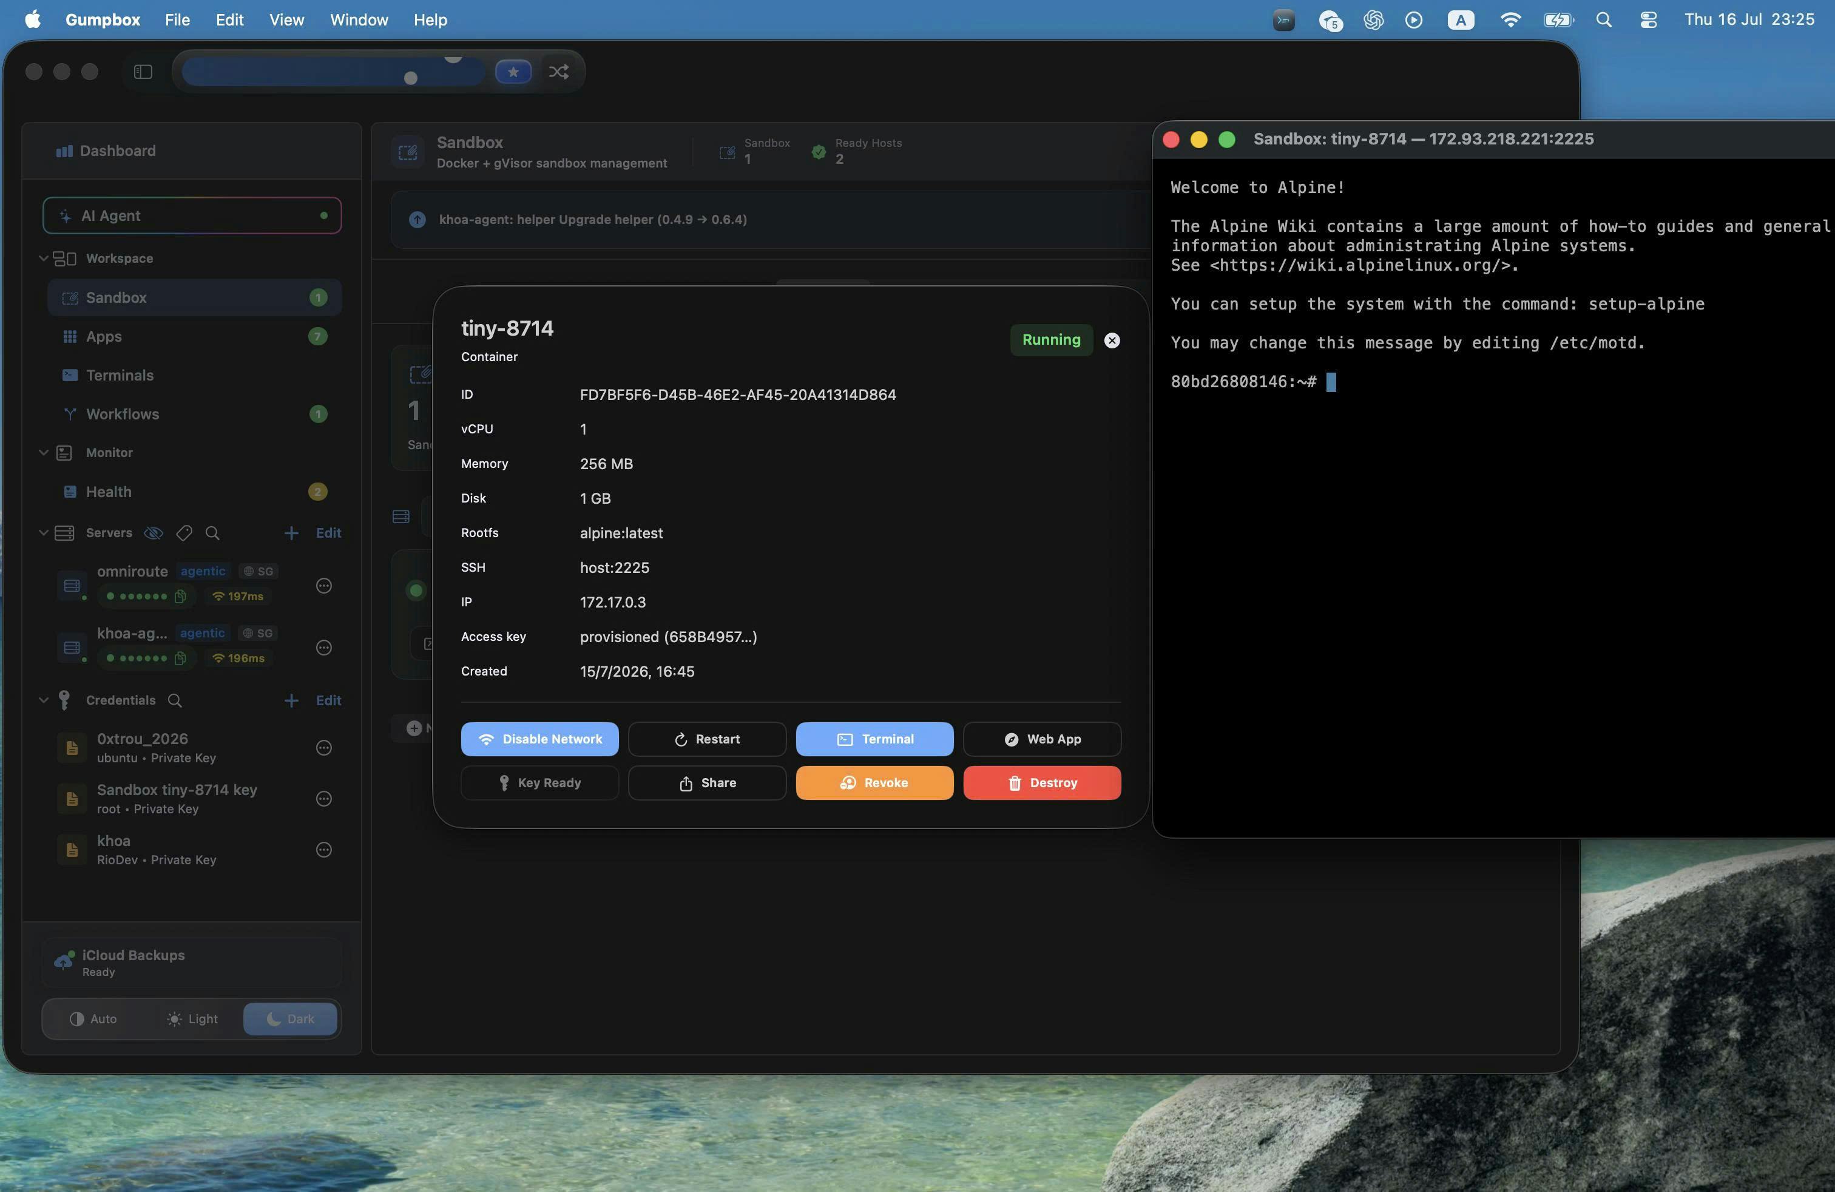Click the battery status icon
The width and height of the screenshot is (1835, 1192).
click(1558, 20)
